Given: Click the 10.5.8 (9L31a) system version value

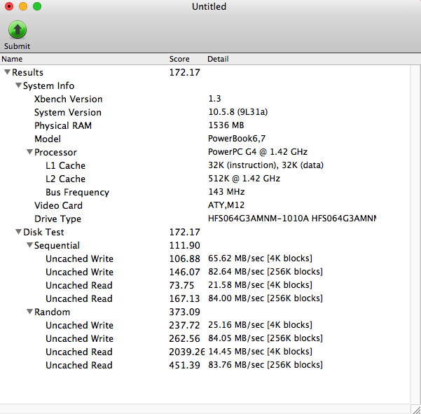Looking at the screenshot, I should tap(238, 112).
